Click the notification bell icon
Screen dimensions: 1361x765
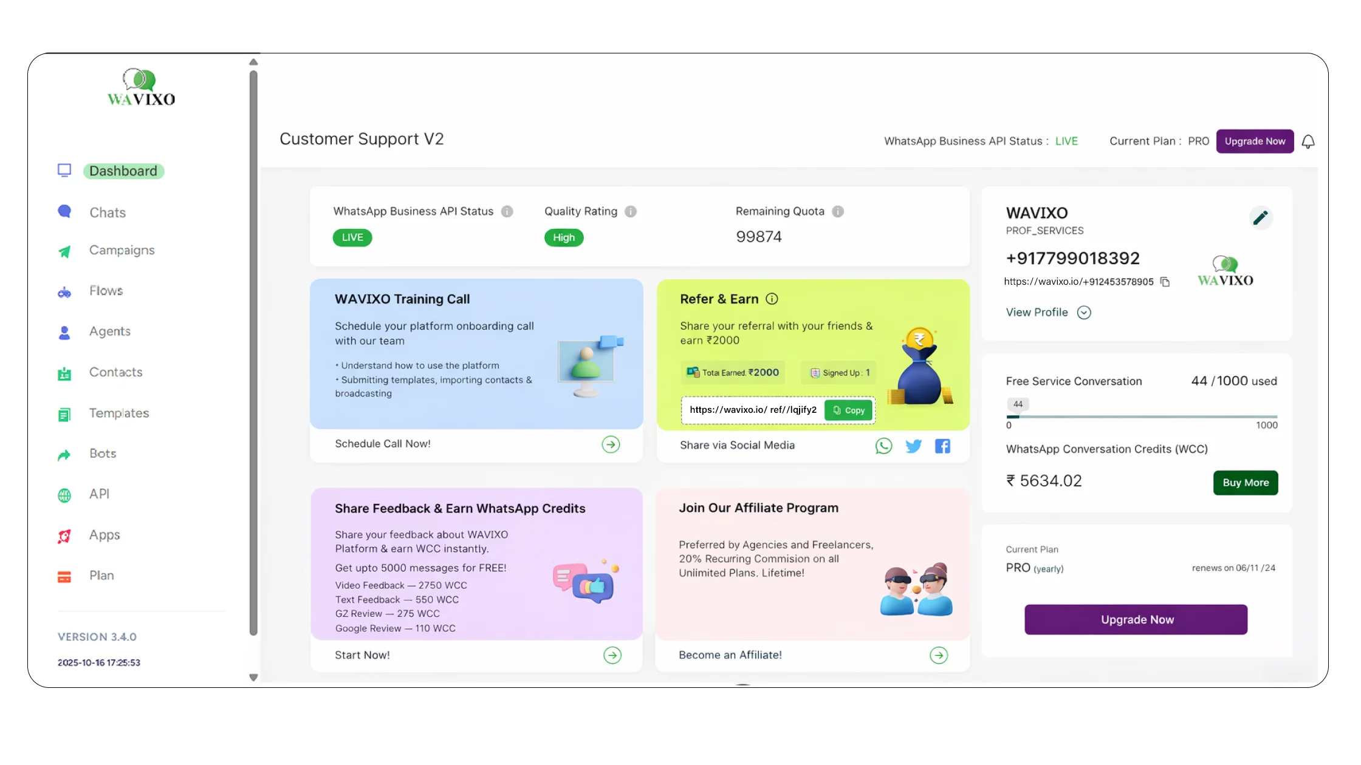tap(1308, 141)
